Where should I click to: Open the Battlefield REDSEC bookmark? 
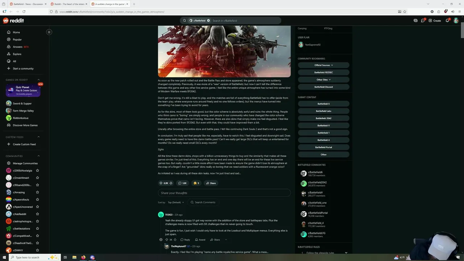click(323, 72)
